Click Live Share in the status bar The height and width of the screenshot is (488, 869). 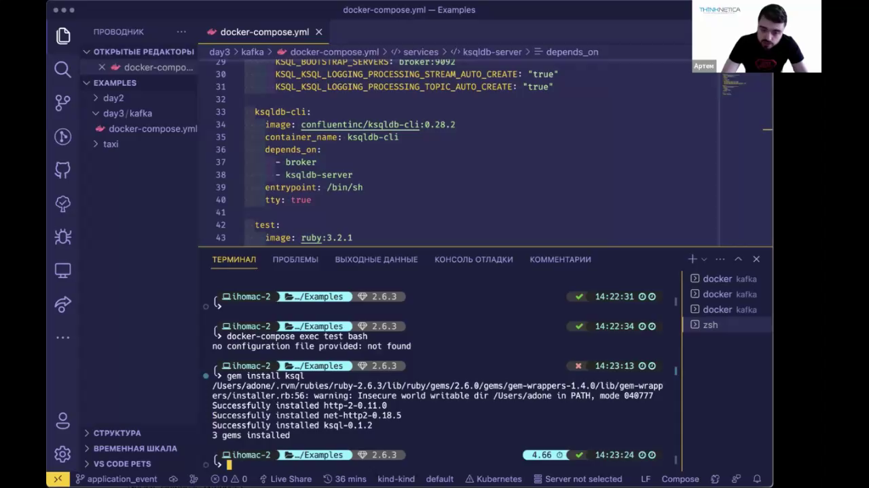[285, 479]
